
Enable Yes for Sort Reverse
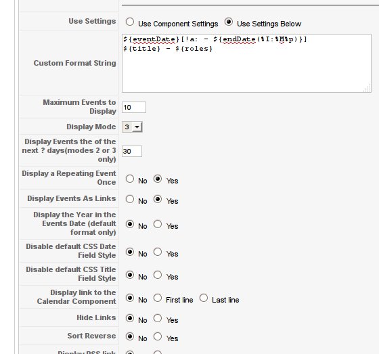158,336
